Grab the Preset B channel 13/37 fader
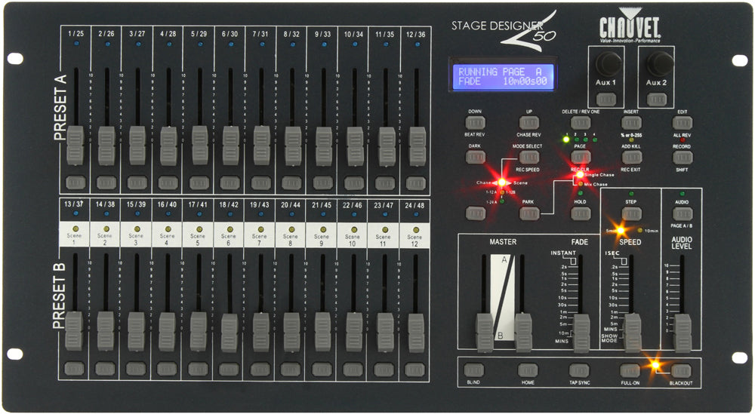The image size is (755, 414). point(74,331)
